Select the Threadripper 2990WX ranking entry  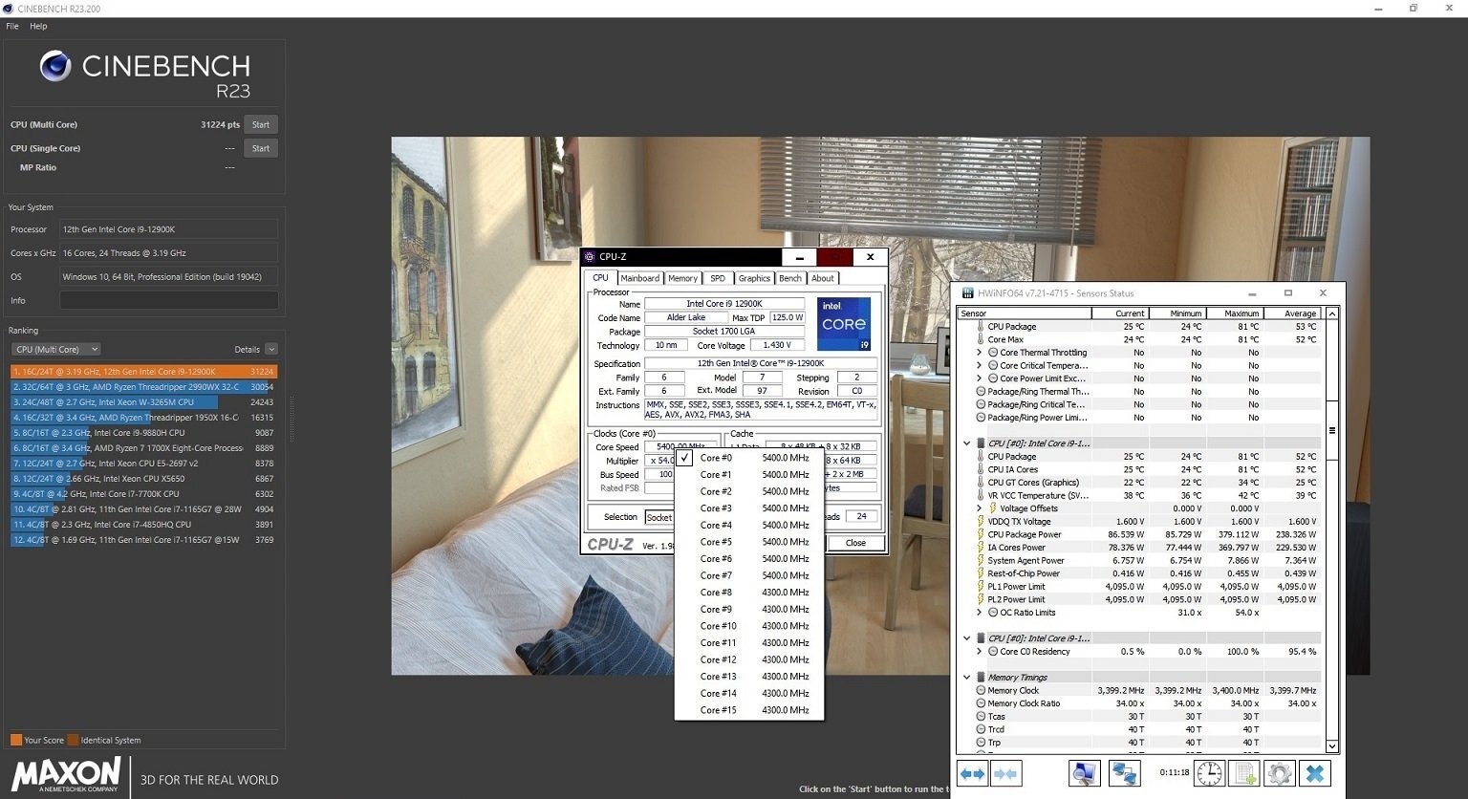tap(143, 387)
